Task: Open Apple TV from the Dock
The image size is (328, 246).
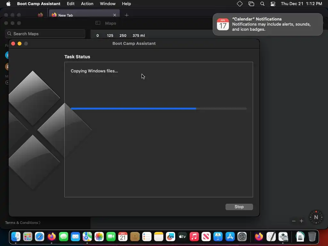Action: tap(182, 237)
